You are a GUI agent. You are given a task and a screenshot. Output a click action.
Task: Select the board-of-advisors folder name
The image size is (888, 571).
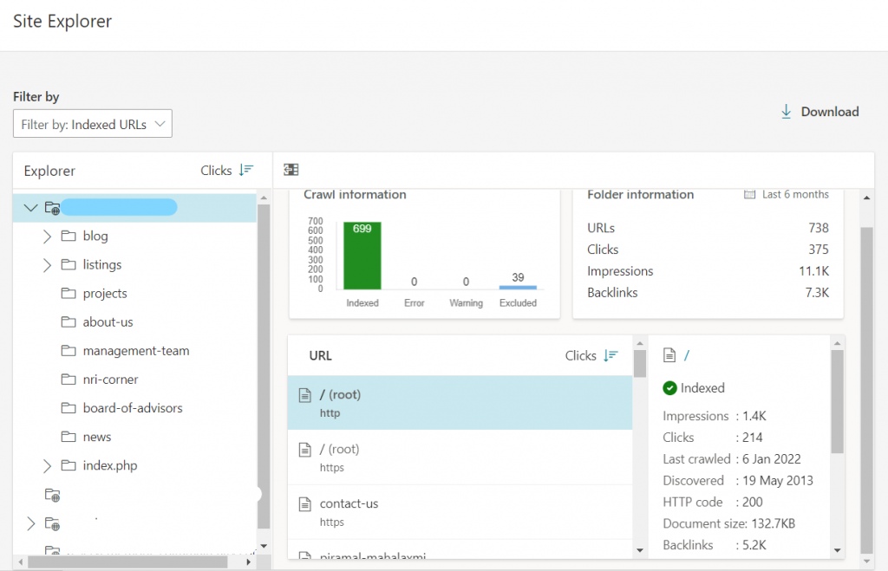[133, 408]
